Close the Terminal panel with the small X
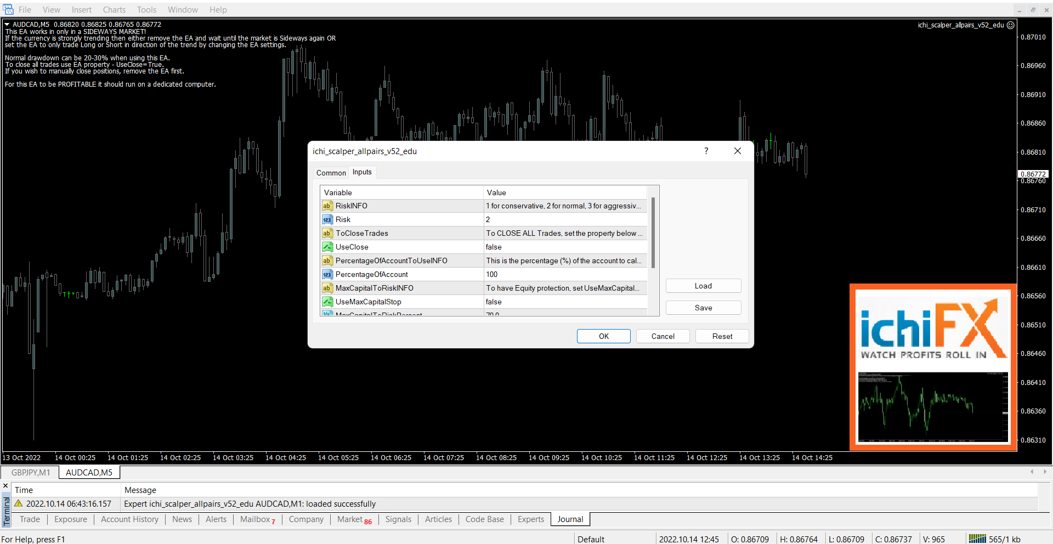 click(5, 486)
